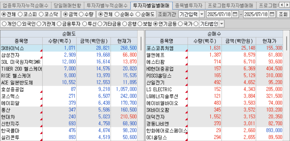290x141 pixels.
Task: Switch to 종목별투자자 tab
Action: [189, 5]
